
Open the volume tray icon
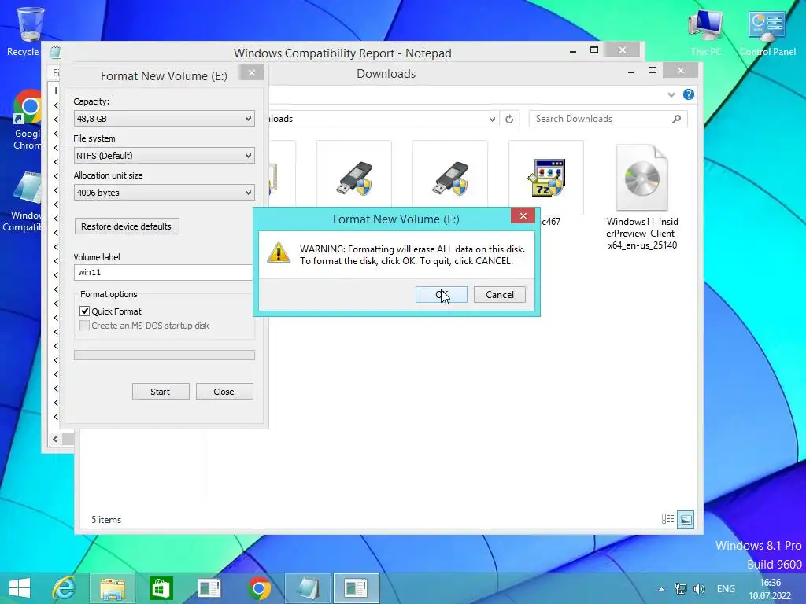tap(699, 589)
